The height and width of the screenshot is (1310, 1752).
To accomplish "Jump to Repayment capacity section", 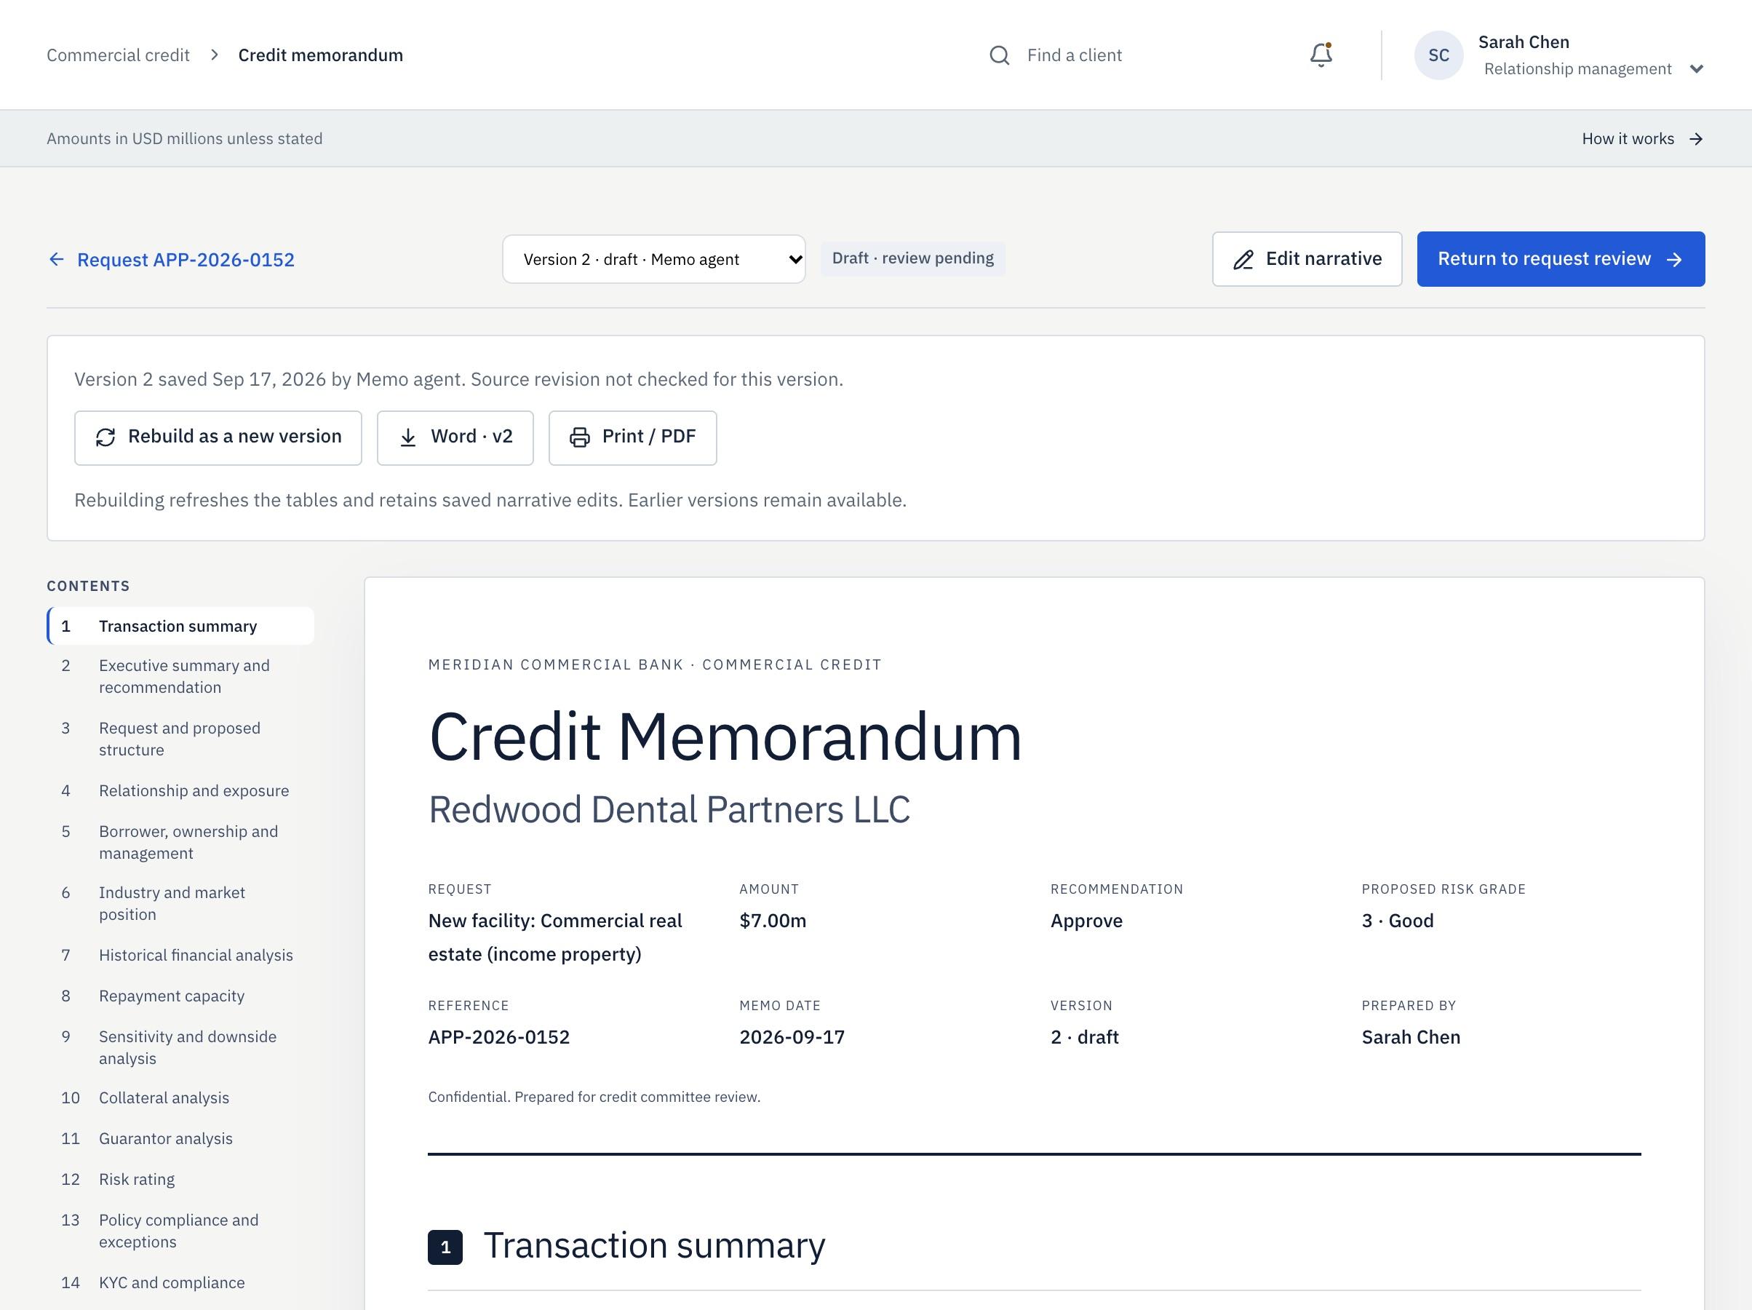I will click(180, 996).
